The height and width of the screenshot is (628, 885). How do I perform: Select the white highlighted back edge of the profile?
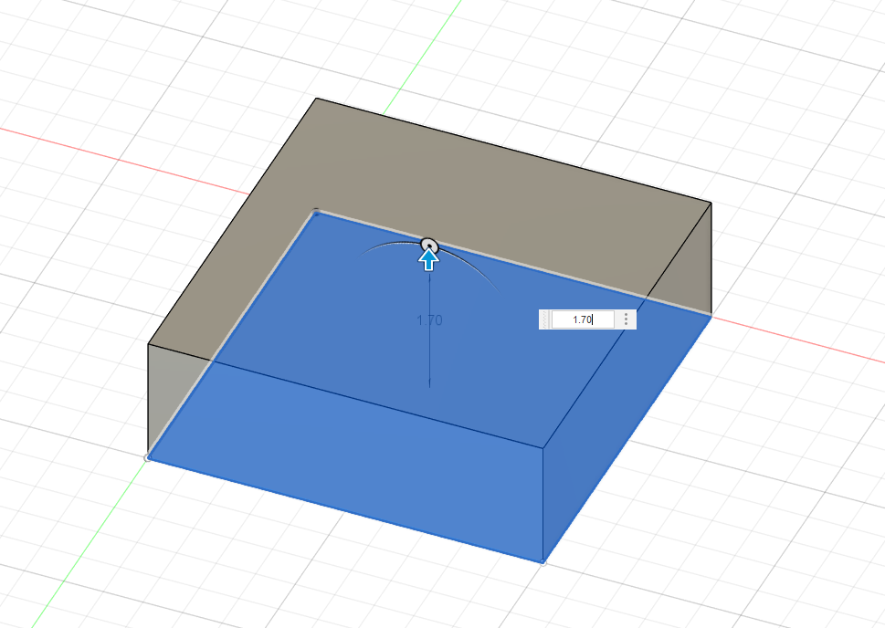[548, 274]
